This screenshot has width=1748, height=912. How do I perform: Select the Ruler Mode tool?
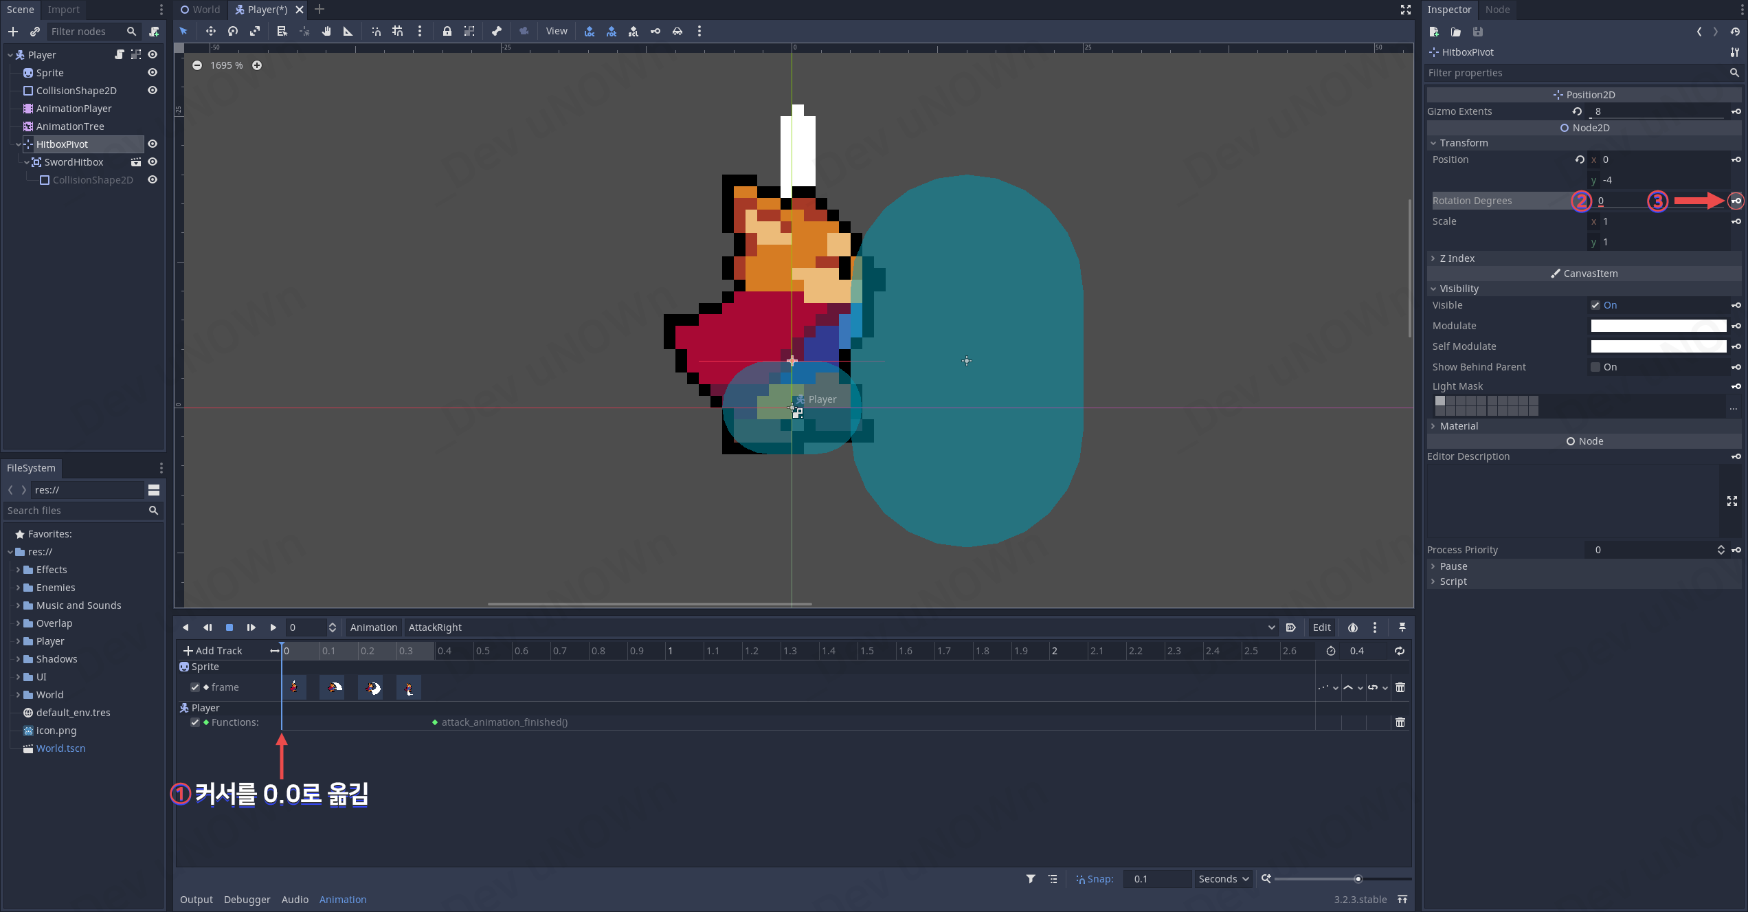pyautogui.click(x=348, y=31)
